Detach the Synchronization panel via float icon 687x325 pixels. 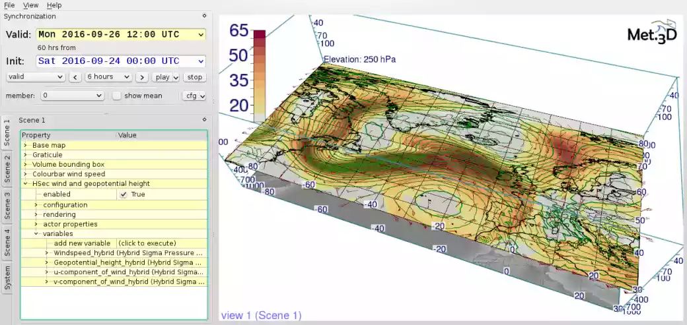coord(204,16)
